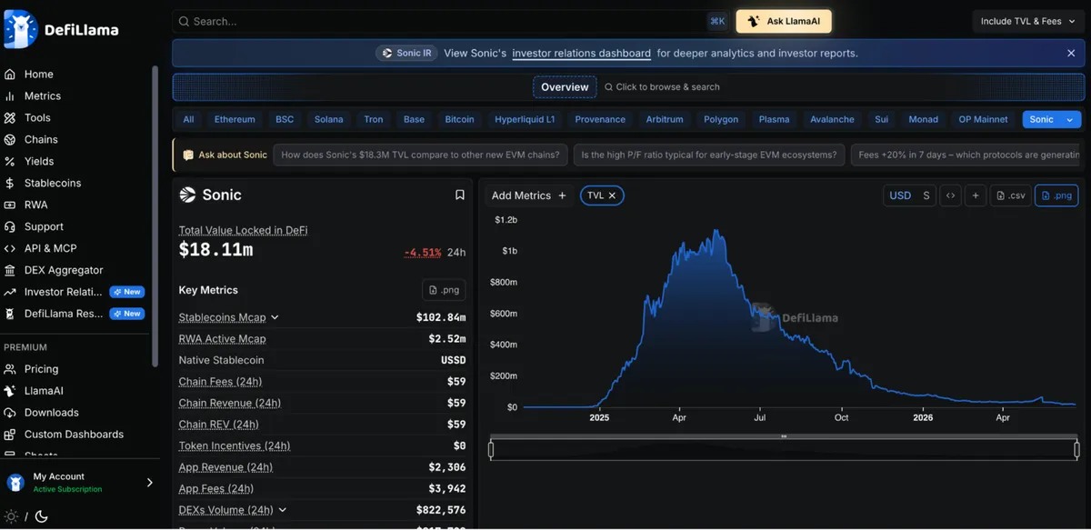1091x530 pixels.
Task: Click the search magnifier icon
Action: pyautogui.click(x=184, y=21)
